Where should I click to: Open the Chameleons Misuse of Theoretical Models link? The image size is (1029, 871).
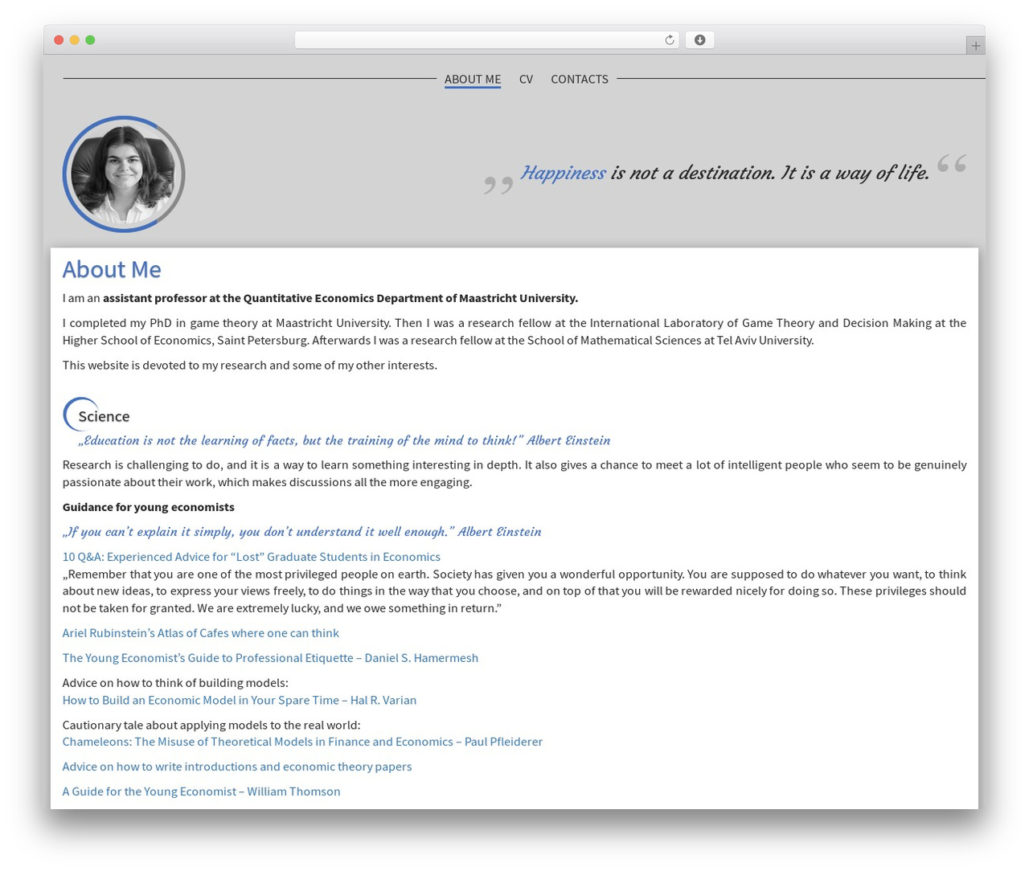click(302, 742)
